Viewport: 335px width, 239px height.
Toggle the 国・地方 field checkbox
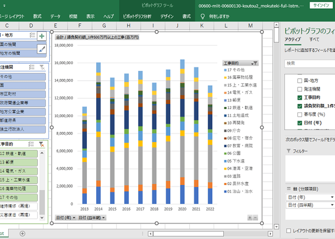click(x=299, y=81)
